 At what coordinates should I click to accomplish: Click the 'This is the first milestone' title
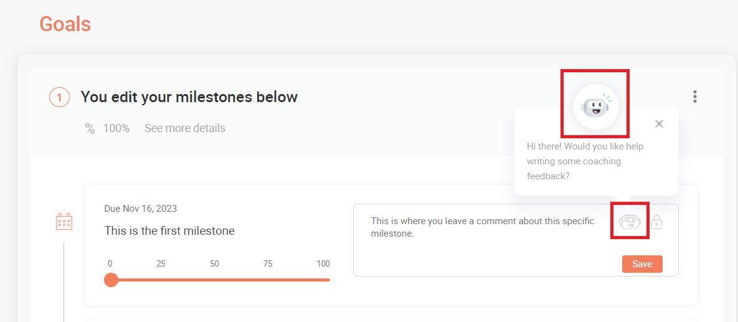click(x=169, y=231)
